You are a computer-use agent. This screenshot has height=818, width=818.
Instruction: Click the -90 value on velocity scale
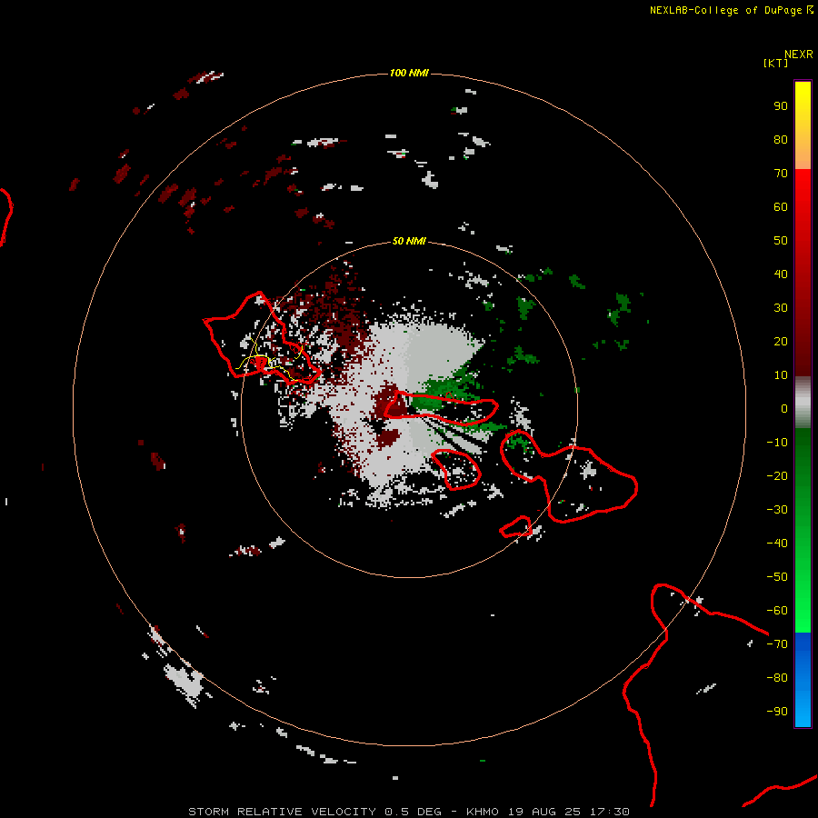777,711
